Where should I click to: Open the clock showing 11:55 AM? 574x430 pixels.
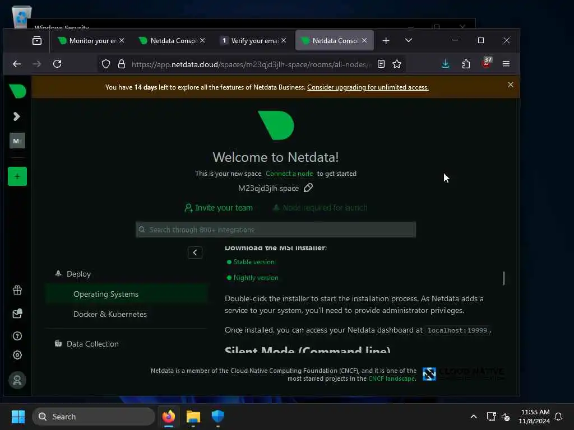click(x=534, y=417)
